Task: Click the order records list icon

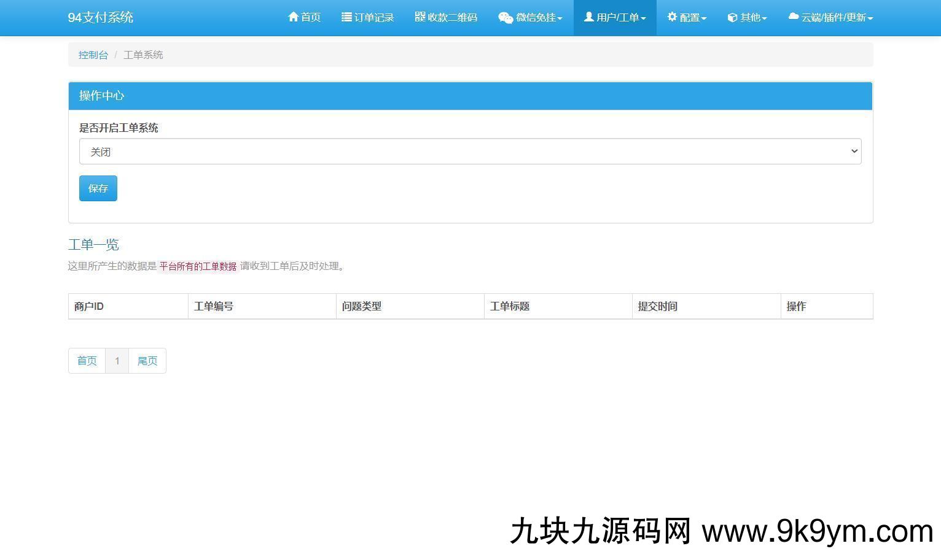Action: pos(346,17)
